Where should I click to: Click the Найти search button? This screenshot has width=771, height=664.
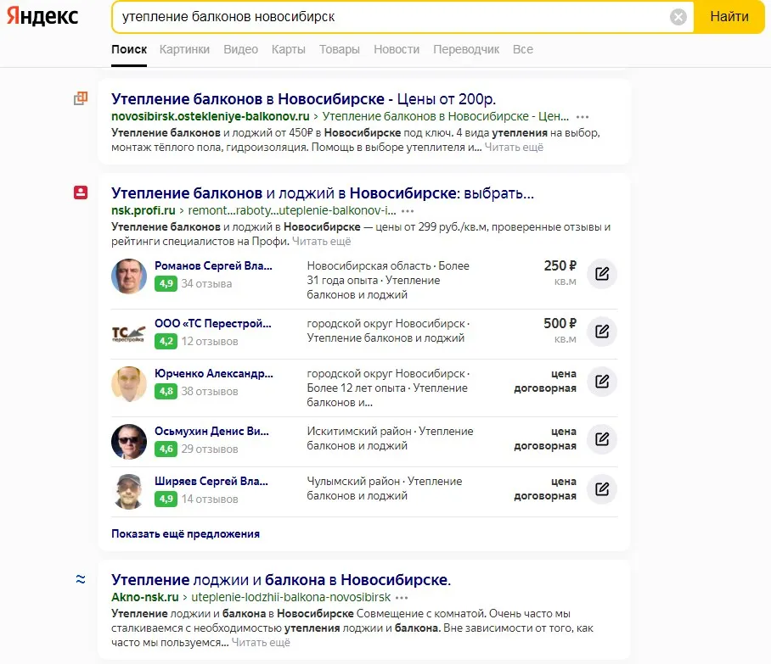[x=729, y=17]
